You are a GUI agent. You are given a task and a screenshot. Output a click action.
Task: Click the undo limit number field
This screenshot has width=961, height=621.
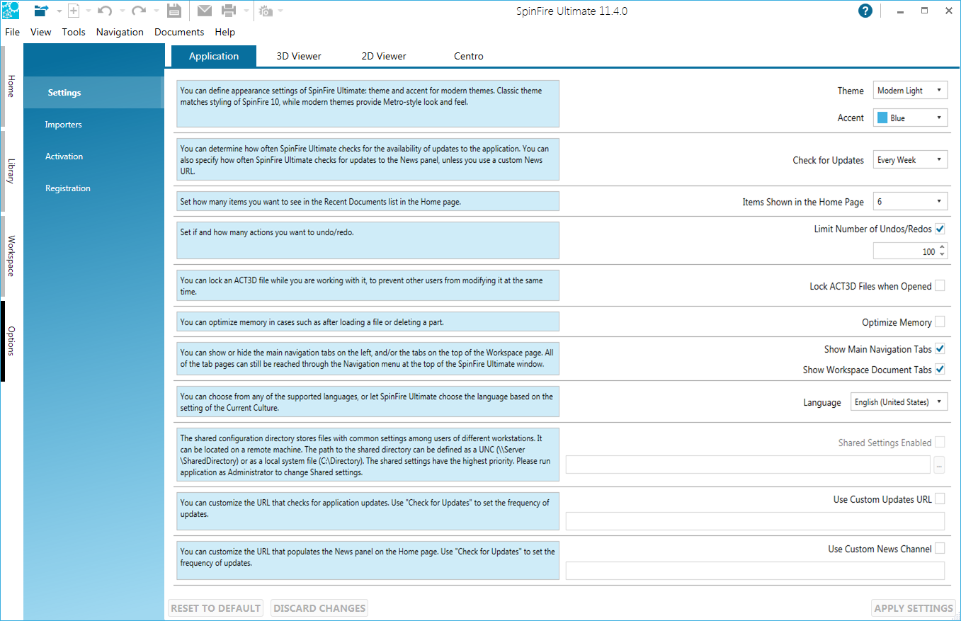pos(905,251)
